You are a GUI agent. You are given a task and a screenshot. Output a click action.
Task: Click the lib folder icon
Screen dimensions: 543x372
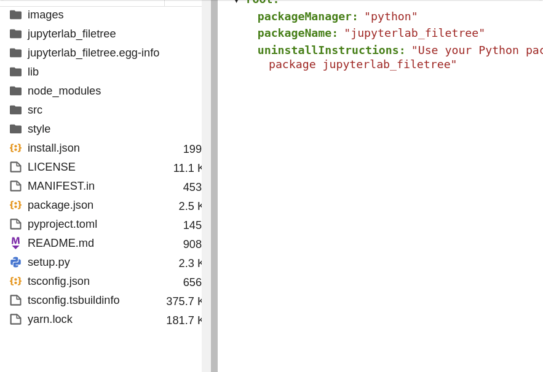15,72
